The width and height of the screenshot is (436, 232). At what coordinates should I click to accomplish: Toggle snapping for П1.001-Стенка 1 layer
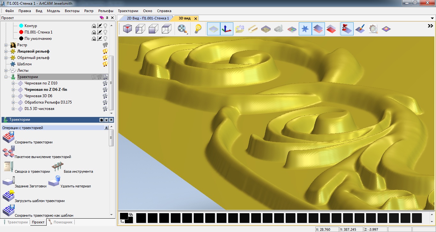100,32
